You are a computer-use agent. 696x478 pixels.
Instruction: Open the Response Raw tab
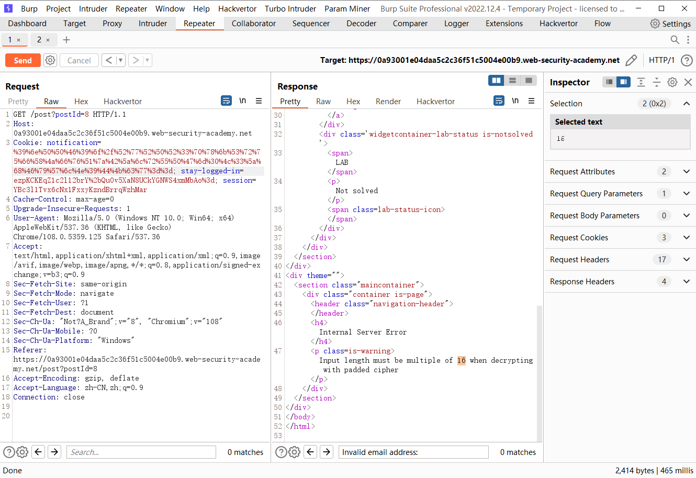point(323,101)
